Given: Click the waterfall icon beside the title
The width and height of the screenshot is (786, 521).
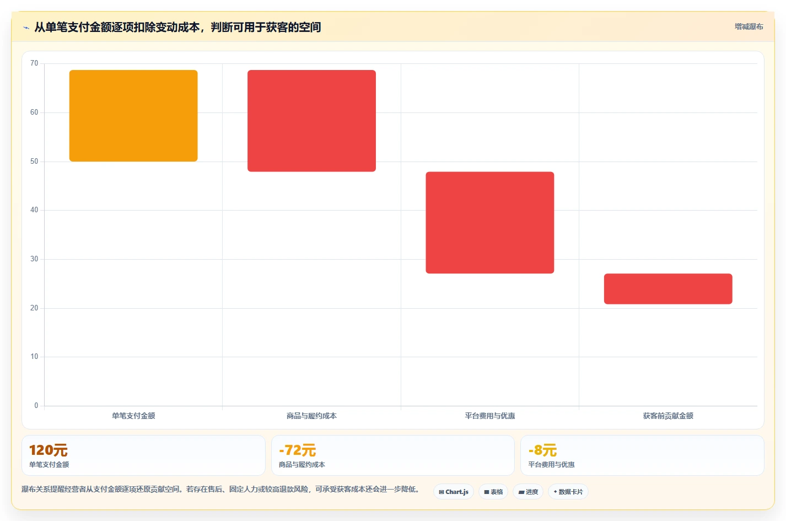Looking at the screenshot, I should point(26,28).
